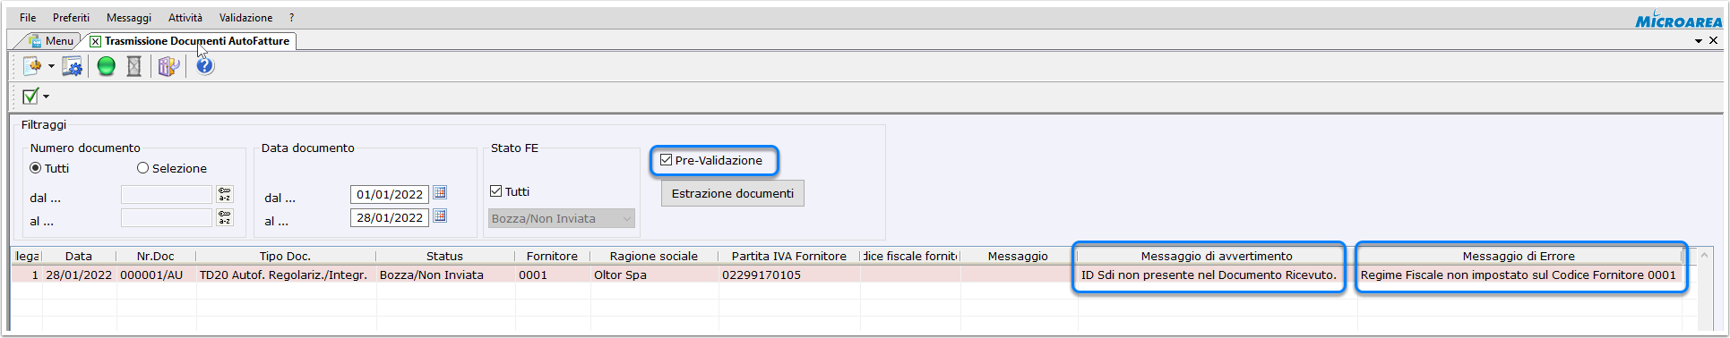1730x338 pixels.
Task: Click the document with gear toolbar icon
Action: (32, 66)
